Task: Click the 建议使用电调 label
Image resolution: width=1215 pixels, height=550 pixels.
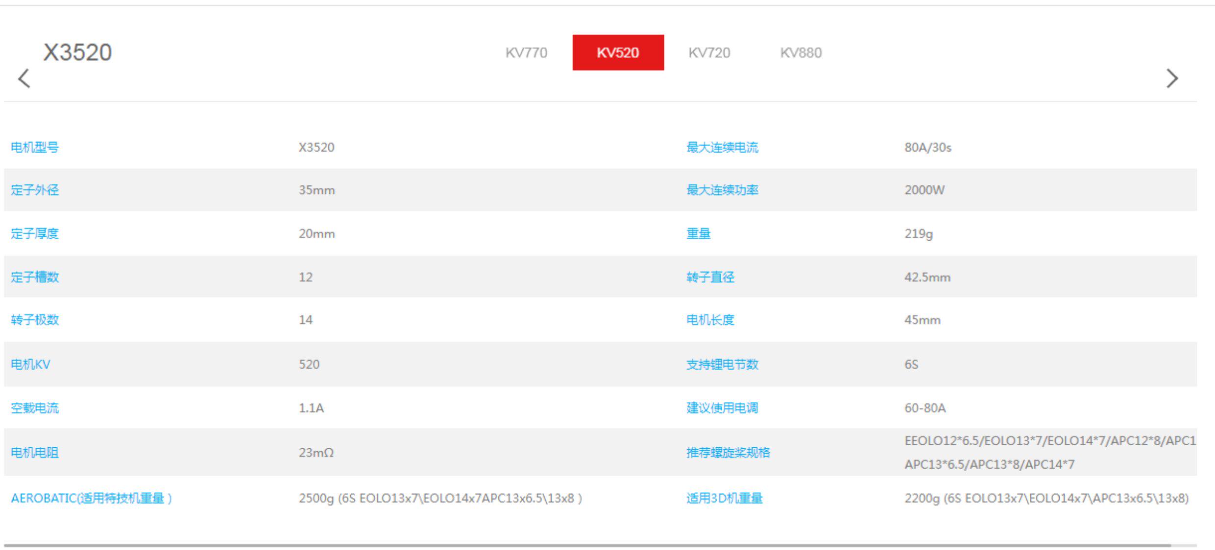Action: 722,408
